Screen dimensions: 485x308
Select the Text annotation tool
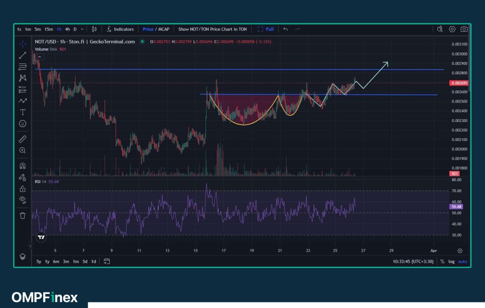22,112
